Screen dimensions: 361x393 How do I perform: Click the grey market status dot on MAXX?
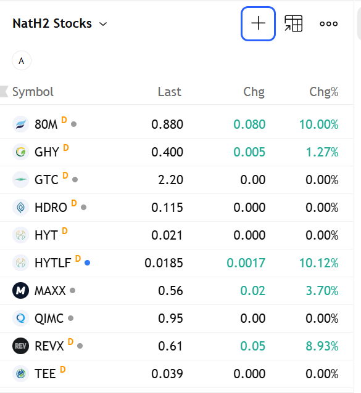point(73,291)
